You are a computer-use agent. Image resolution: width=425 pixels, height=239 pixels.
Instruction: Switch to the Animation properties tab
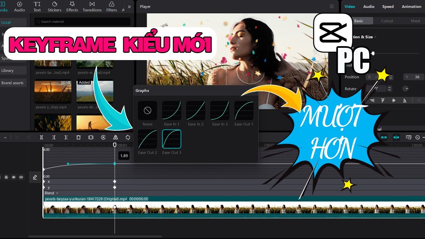(411, 7)
